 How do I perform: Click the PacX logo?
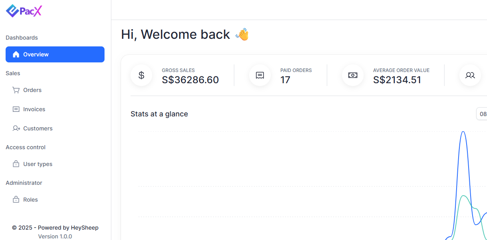tap(24, 11)
